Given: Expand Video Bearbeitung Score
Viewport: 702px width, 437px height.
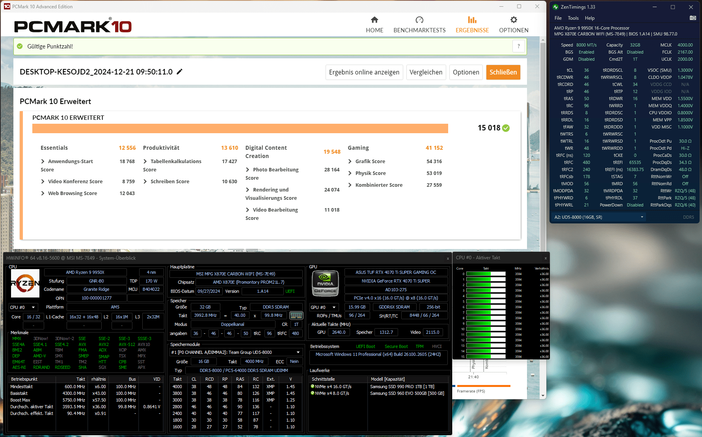Looking at the screenshot, I should coord(248,210).
